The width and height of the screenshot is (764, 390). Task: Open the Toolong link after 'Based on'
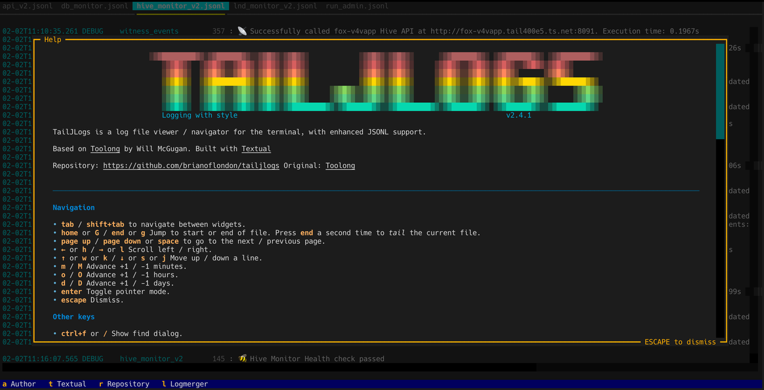pos(105,149)
